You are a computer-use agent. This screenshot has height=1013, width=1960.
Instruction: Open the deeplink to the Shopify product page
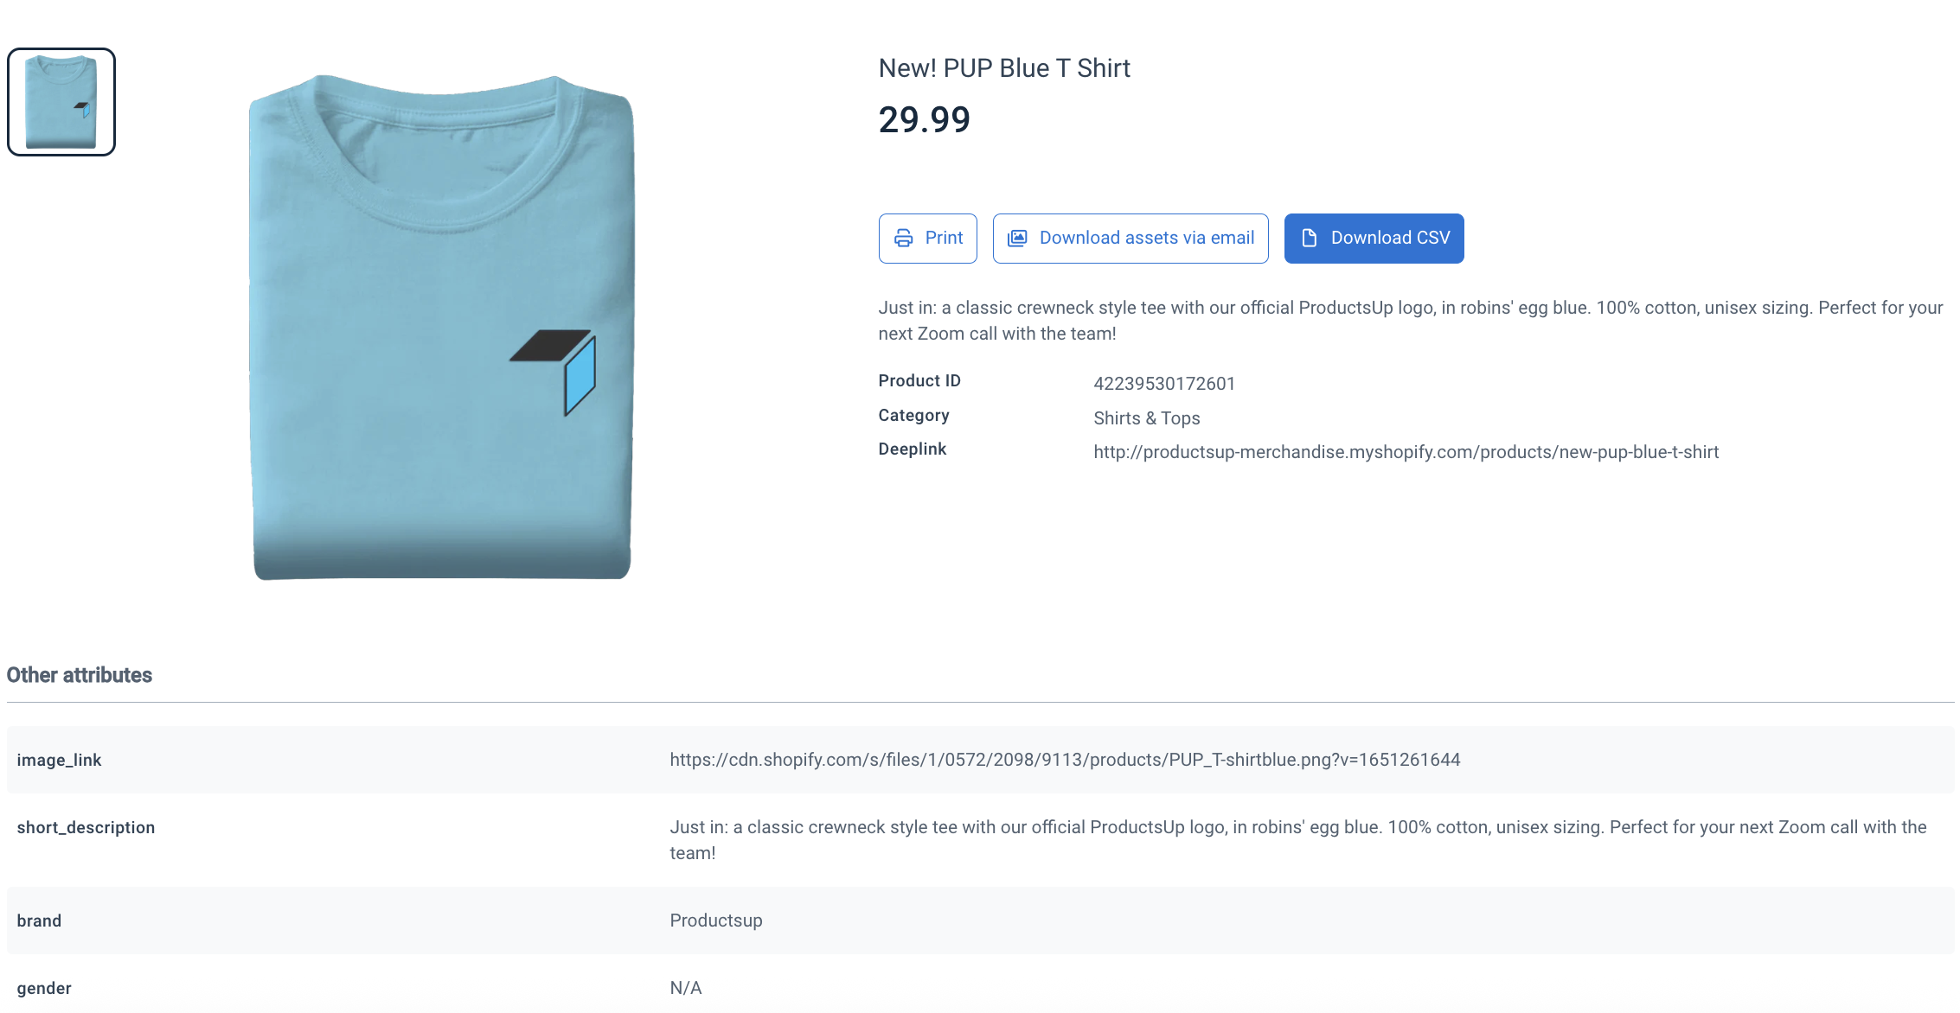pos(1406,451)
